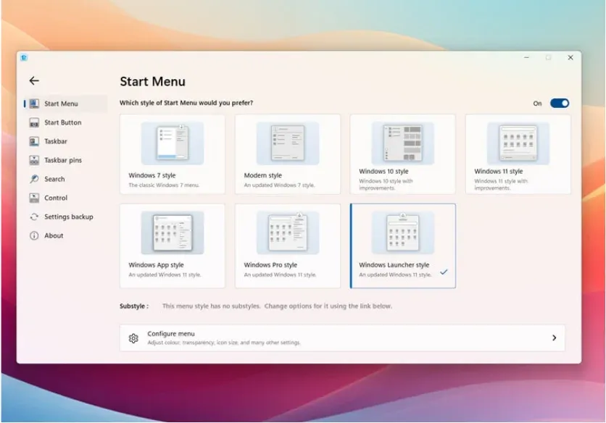Click the Windows 7 style title text
The width and height of the screenshot is (606, 423).
(152, 175)
